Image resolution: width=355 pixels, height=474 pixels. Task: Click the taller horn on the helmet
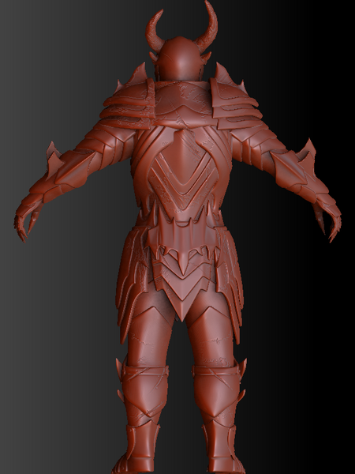209,26
